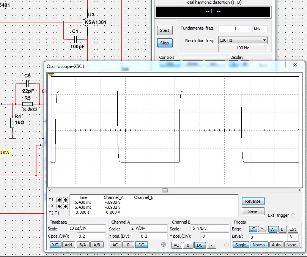Screen dimensions: 307x257
Task: Click Save button on oscilloscope
Action: click(x=253, y=211)
